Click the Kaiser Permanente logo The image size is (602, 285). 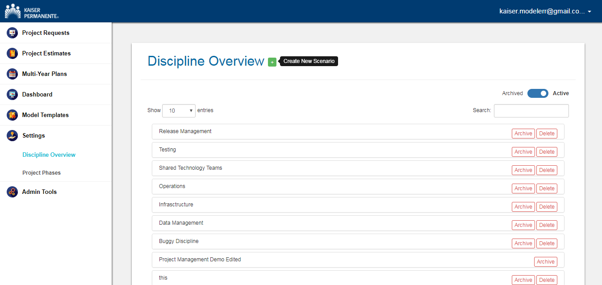(x=31, y=11)
